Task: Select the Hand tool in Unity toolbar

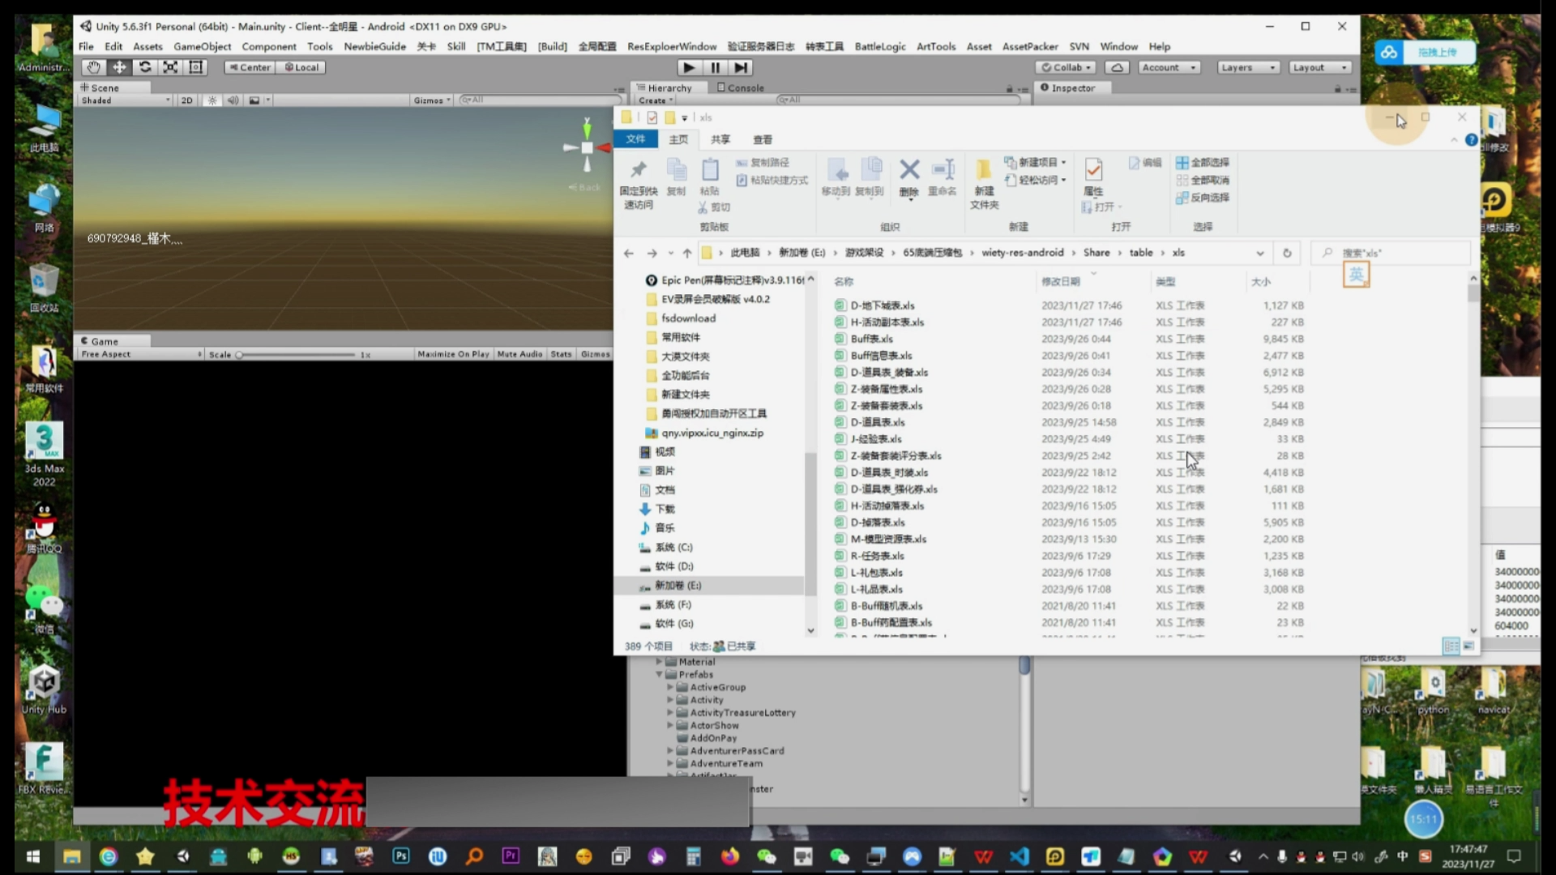Action: coord(93,67)
